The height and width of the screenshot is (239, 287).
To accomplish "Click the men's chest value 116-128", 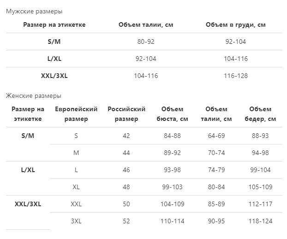I will click(x=236, y=76).
